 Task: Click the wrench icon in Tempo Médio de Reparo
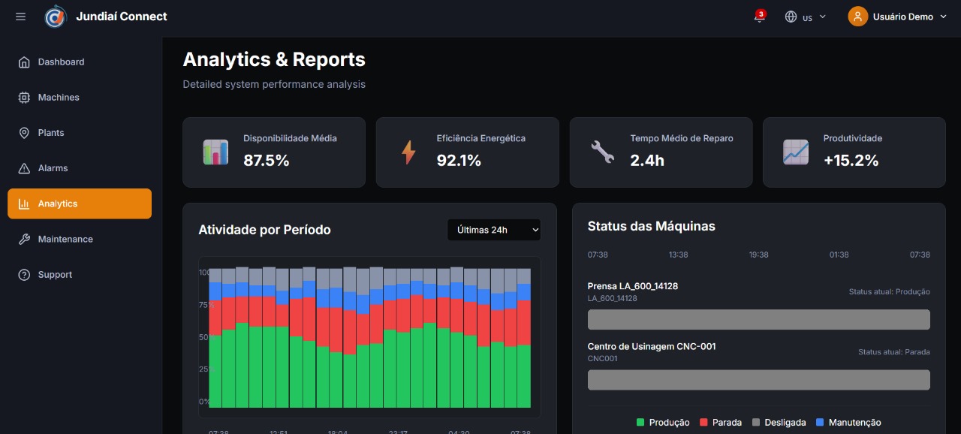[x=602, y=152]
